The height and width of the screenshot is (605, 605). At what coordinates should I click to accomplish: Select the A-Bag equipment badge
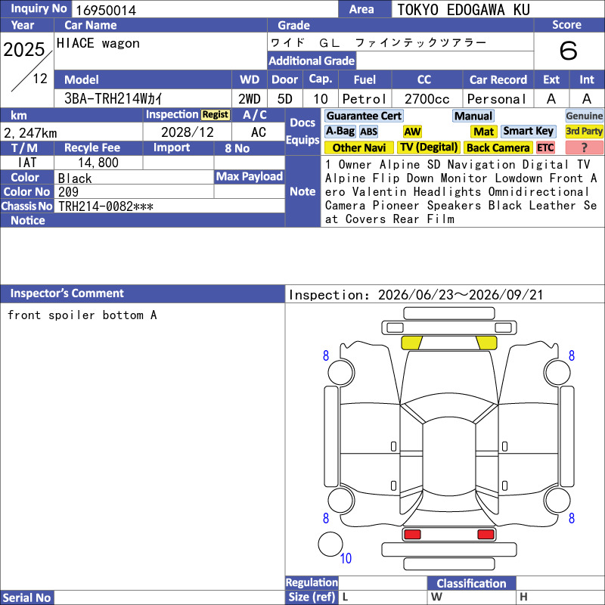point(340,132)
